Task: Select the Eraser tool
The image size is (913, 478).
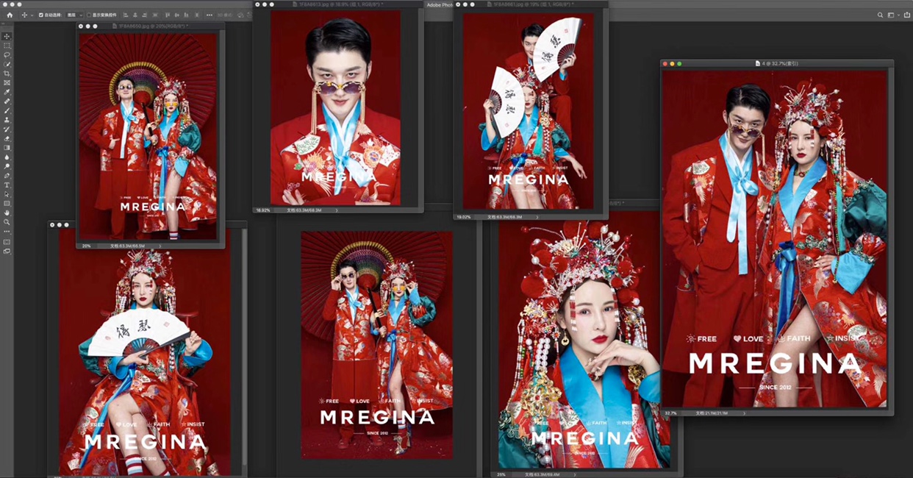Action: 7,138
